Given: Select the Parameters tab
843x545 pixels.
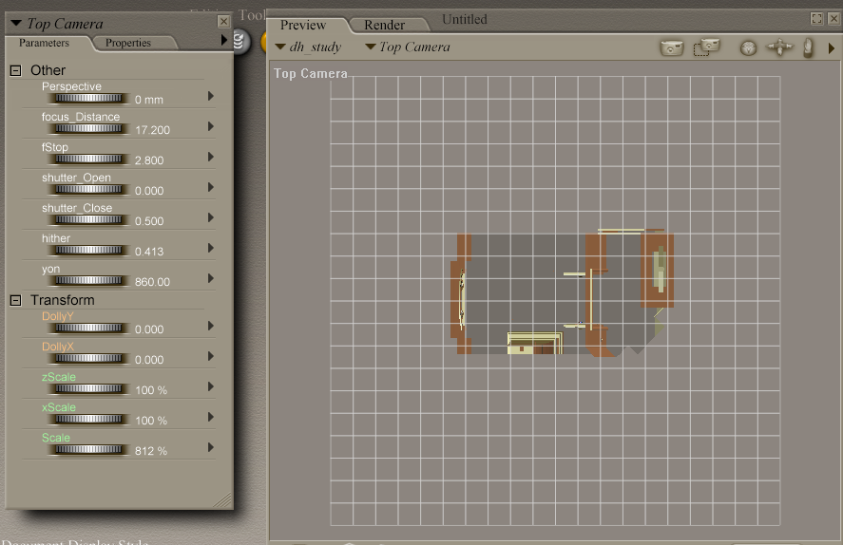Looking at the screenshot, I should (x=44, y=43).
